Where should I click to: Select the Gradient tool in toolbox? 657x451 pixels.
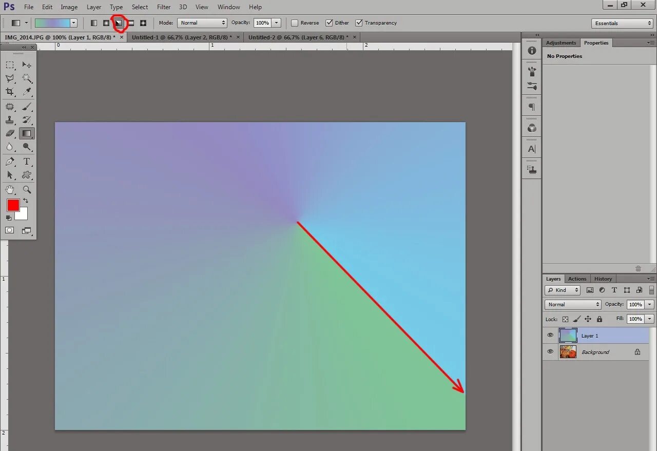(27, 133)
